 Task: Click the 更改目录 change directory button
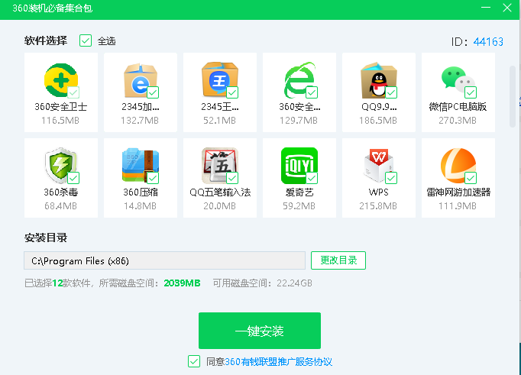coord(338,260)
